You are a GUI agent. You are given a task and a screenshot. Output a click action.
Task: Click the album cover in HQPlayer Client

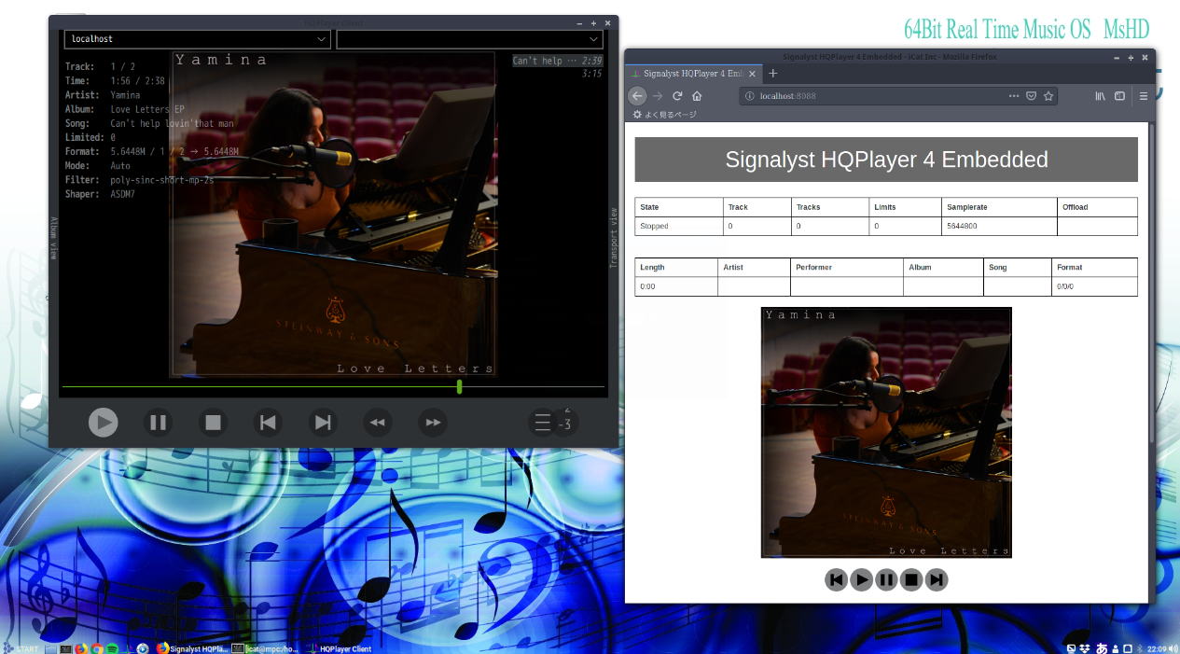click(x=333, y=215)
